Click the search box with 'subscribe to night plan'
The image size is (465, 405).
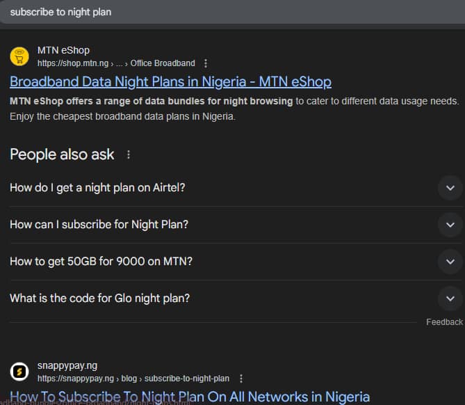pos(209,12)
